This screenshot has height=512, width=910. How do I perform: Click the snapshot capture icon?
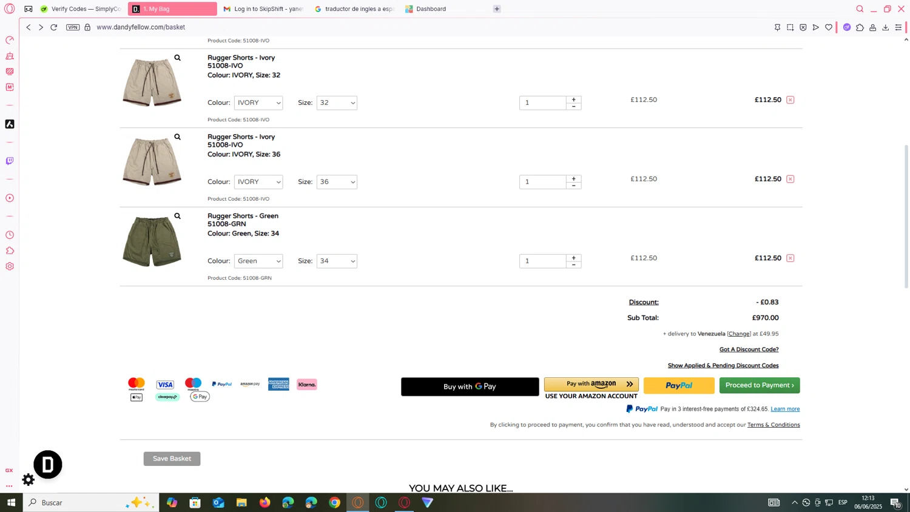coord(790,27)
